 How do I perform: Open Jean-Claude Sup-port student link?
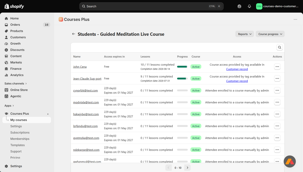coord(87,78)
